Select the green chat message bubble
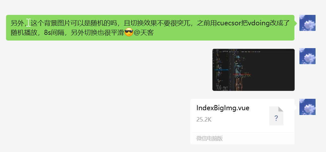The image size is (326, 152). click(150, 28)
